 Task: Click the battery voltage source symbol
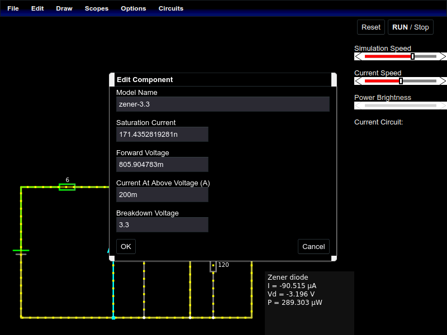(21, 252)
